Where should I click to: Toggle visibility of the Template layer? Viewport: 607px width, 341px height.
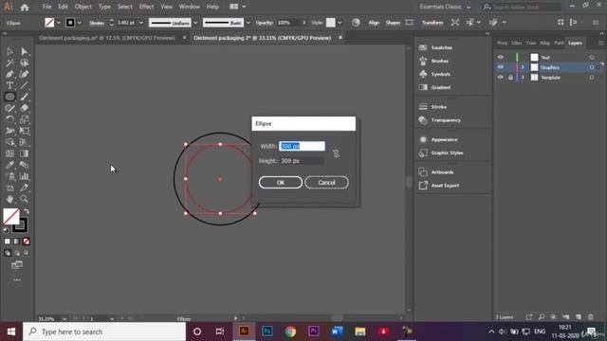click(x=501, y=78)
